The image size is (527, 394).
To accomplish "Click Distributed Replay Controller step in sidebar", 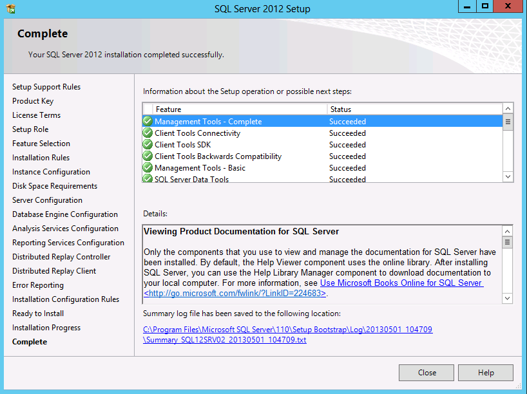I will pyautogui.click(x=61, y=257).
